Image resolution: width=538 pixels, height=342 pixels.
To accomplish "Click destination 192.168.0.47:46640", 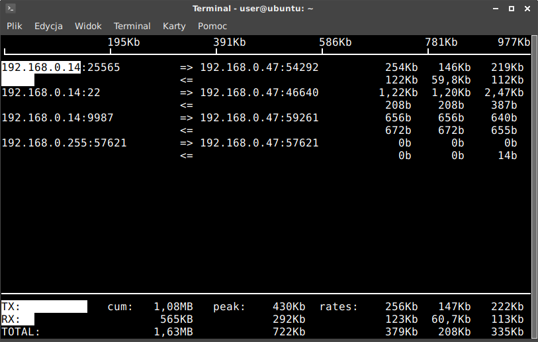I will coord(259,93).
